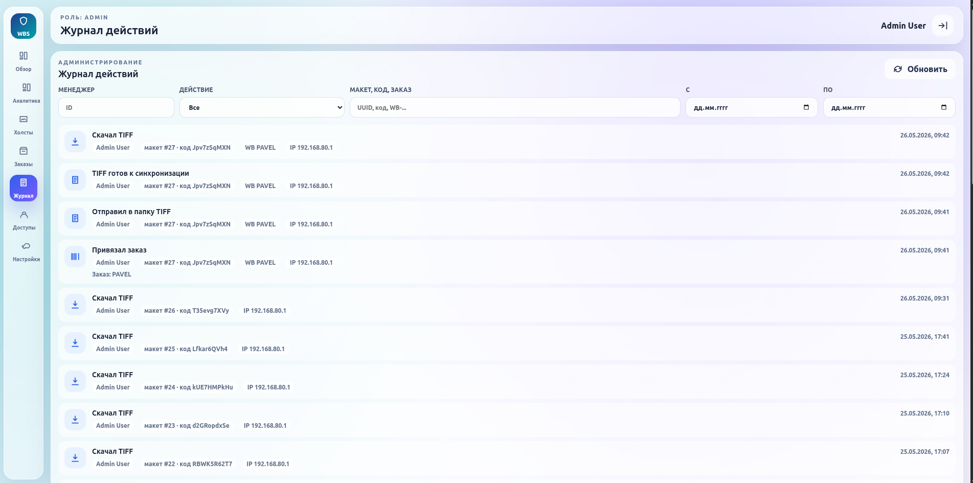973x483 pixels.
Task: Open the Доступы access page
Action: 24,220
